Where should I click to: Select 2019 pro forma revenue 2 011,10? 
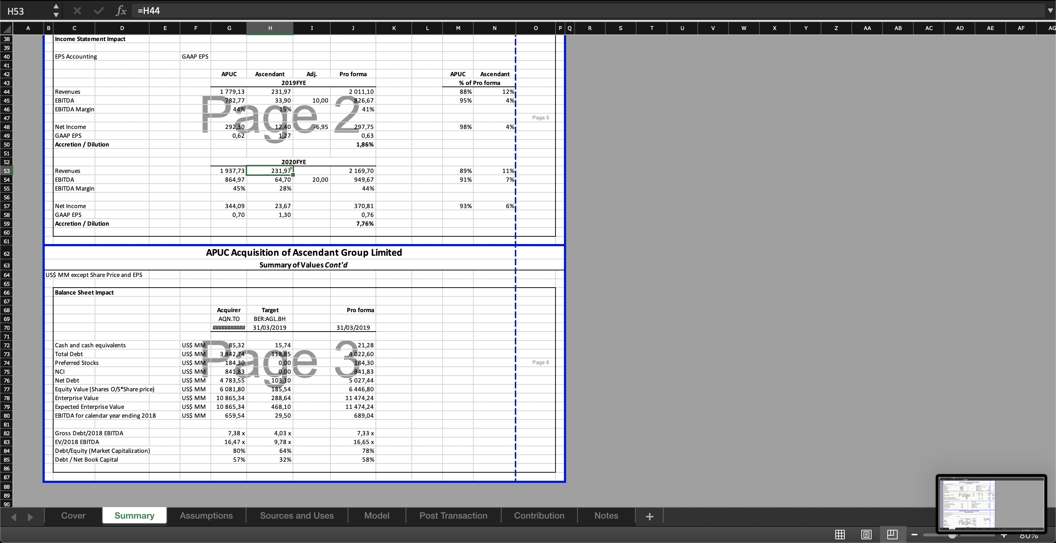pyautogui.click(x=353, y=92)
